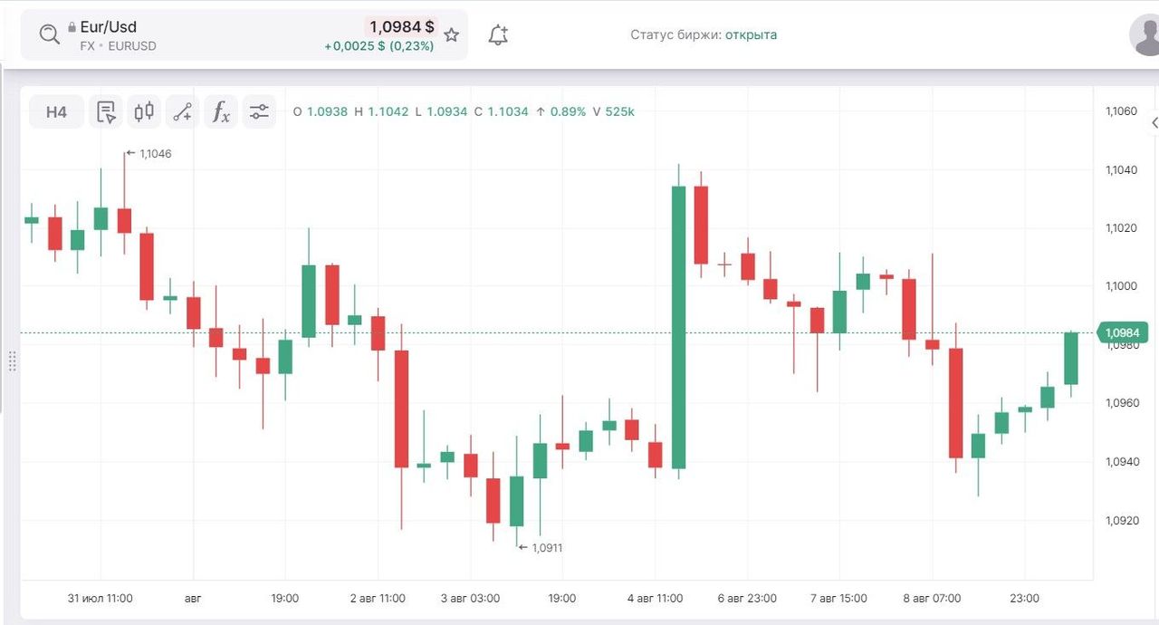Click the lock icon beside Eur/Usd

tap(72, 27)
